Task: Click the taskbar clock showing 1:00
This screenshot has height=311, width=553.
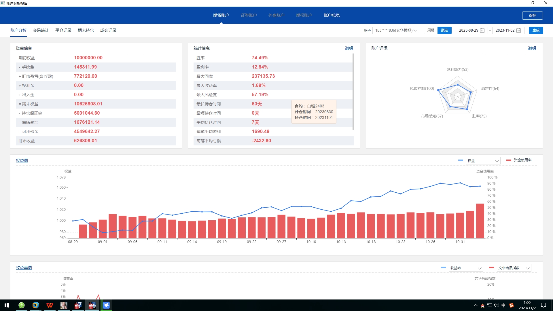Action: (527, 305)
